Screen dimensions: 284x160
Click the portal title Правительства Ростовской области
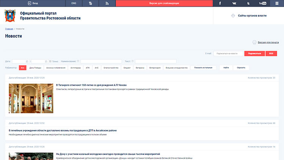50,16
